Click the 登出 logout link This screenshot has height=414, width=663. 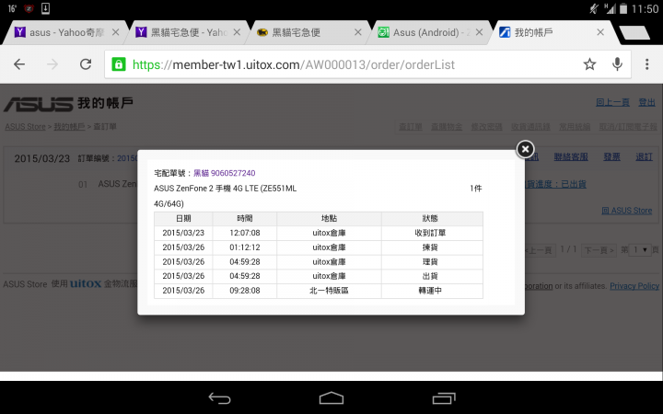coord(646,102)
